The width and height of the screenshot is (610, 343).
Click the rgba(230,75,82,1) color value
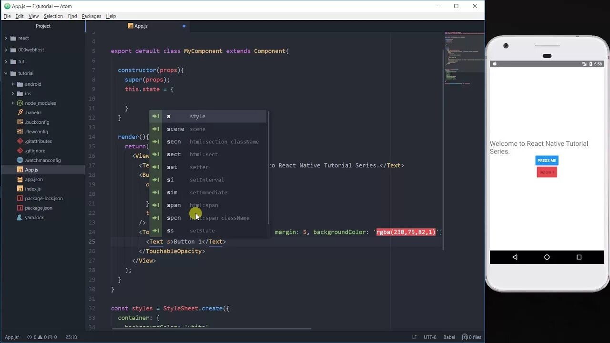[x=406, y=232]
